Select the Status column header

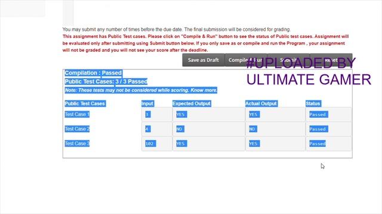(313, 103)
